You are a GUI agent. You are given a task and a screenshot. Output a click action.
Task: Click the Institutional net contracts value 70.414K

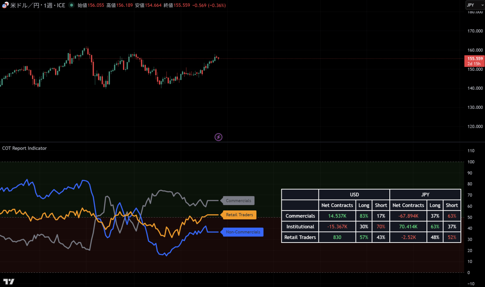click(408, 226)
